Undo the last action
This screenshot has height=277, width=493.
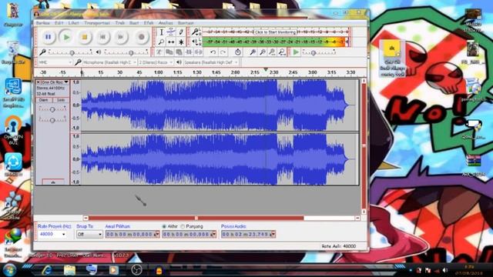coord(213,52)
